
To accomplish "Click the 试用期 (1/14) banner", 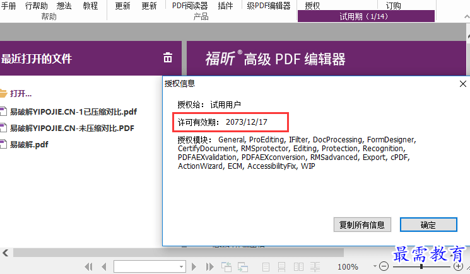I will 366,16.
